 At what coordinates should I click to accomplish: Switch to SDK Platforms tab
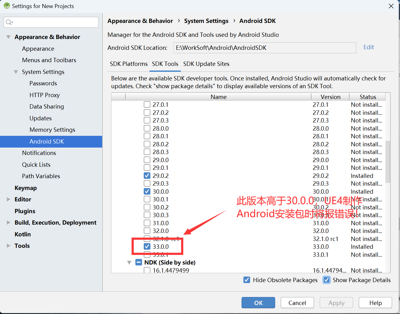129,64
